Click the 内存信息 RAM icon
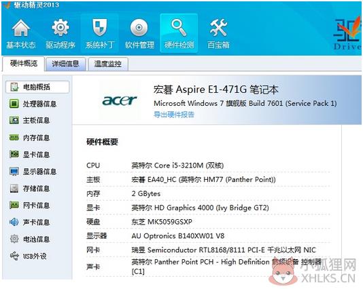Image resolution: width=363 pixels, height=289 pixels. pyautogui.click(x=14, y=138)
